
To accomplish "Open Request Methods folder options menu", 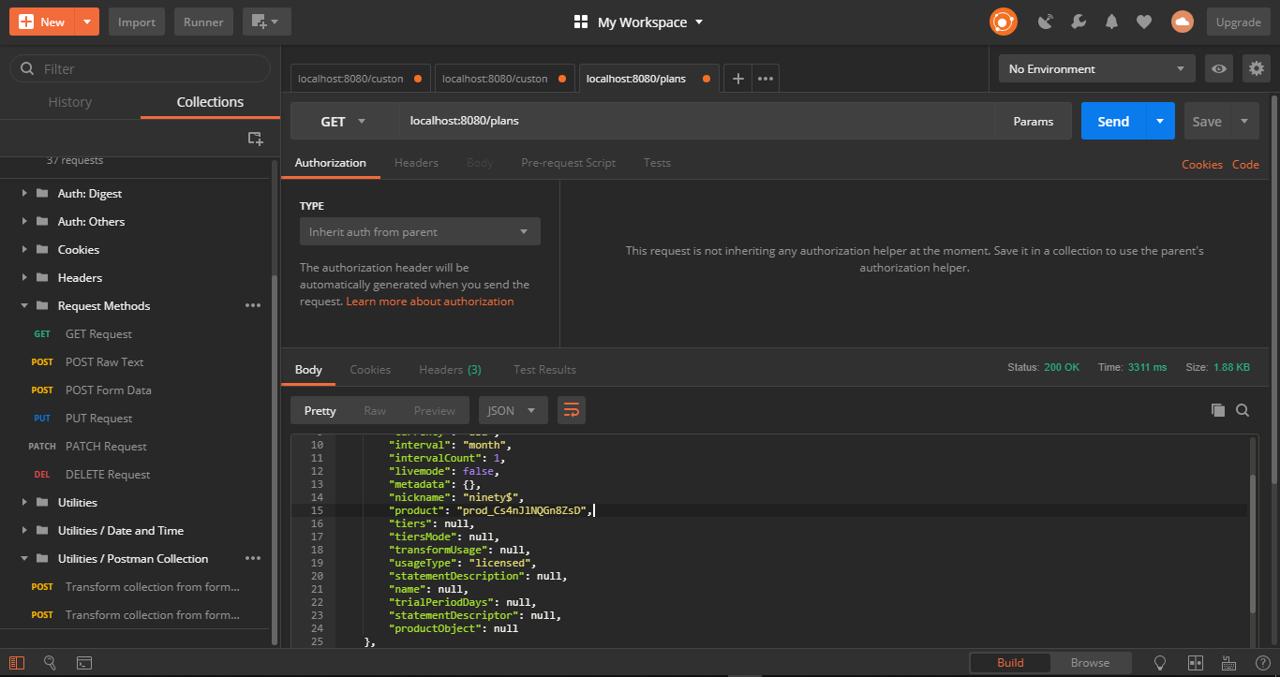I will [253, 306].
